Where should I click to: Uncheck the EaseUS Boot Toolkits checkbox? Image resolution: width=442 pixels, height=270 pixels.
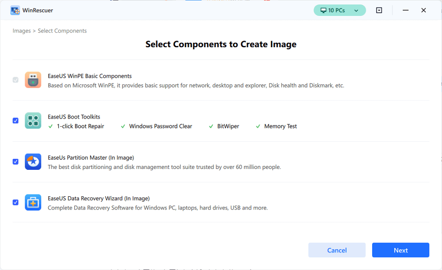click(15, 120)
